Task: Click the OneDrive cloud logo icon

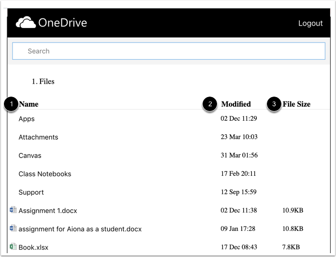Action: coord(26,22)
